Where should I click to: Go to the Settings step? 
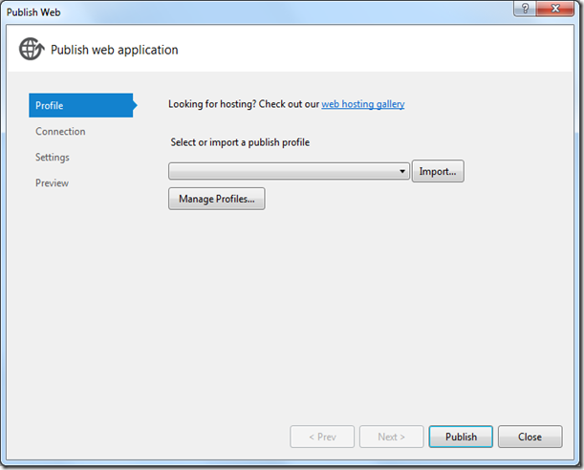point(53,157)
